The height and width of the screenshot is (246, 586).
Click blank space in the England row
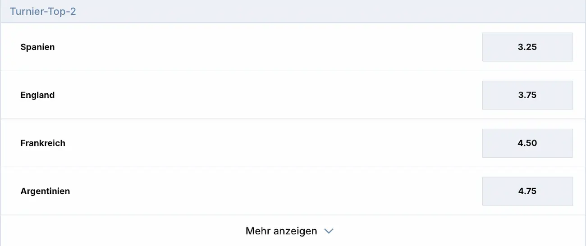point(270,95)
